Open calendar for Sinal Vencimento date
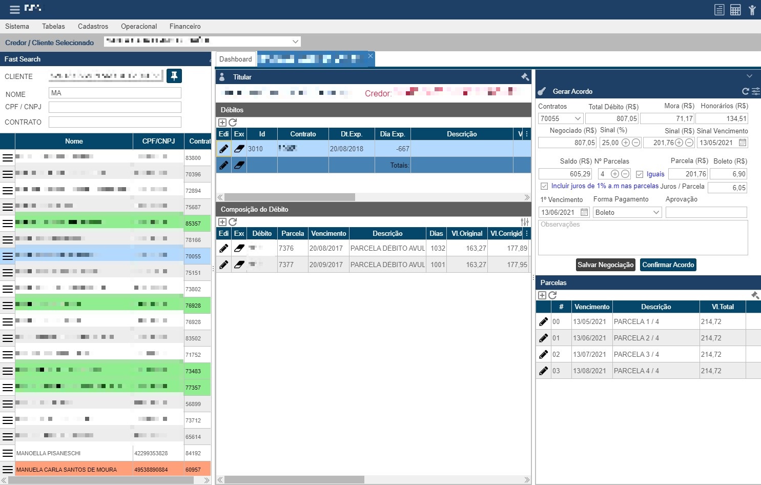The height and width of the screenshot is (485, 761). (x=743, y=143)
